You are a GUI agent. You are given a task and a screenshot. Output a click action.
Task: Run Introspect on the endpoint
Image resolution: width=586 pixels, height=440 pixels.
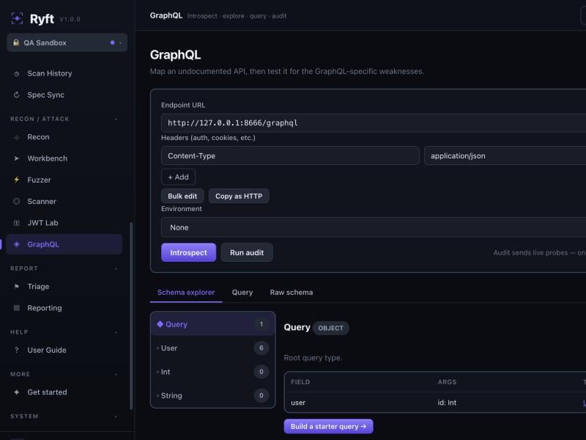pos(188,252)
